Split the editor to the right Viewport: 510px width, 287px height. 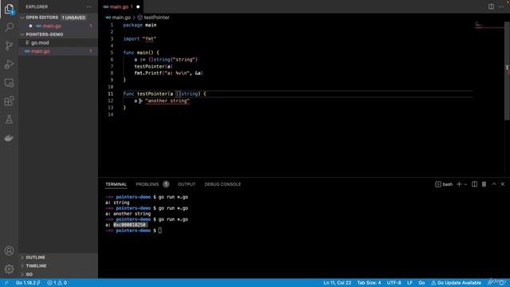[x=491, y=7]
